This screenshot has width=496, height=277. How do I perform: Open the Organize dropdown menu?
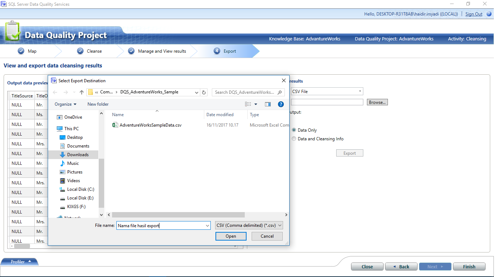pos(65,104)
